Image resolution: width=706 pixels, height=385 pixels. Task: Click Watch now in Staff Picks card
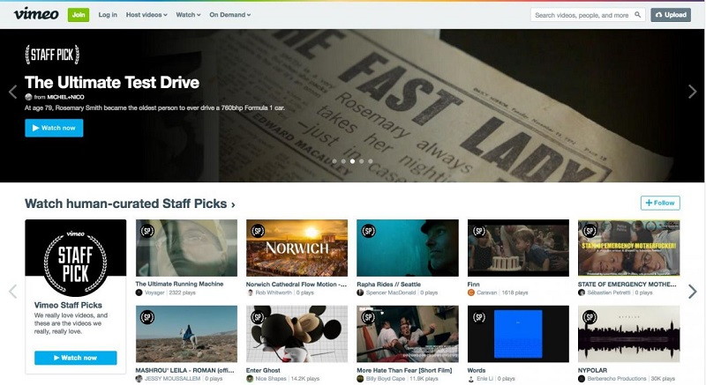click(x=76, y=358)
